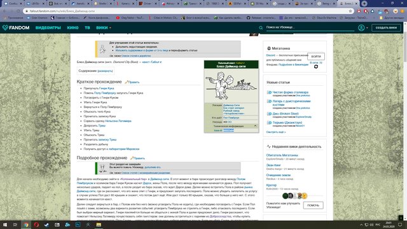This screenshot has height=229, width=407.
Task: Open the Кино menu item
Action: (72, 27)
